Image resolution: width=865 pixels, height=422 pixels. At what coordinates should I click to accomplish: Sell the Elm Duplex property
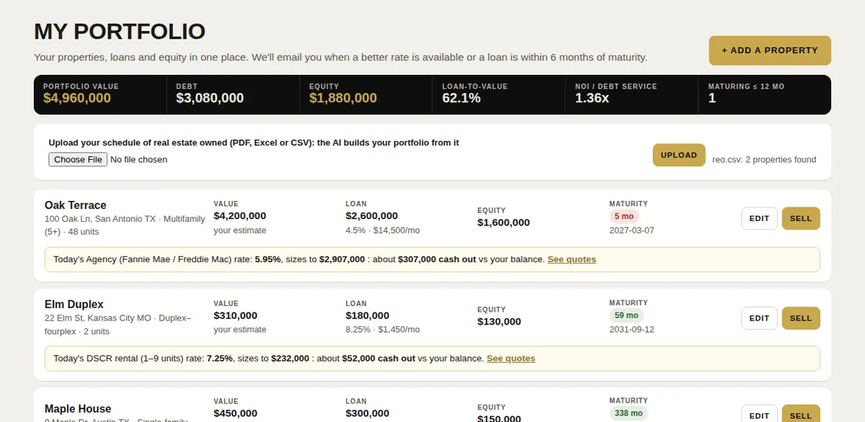tap(801, 318)
